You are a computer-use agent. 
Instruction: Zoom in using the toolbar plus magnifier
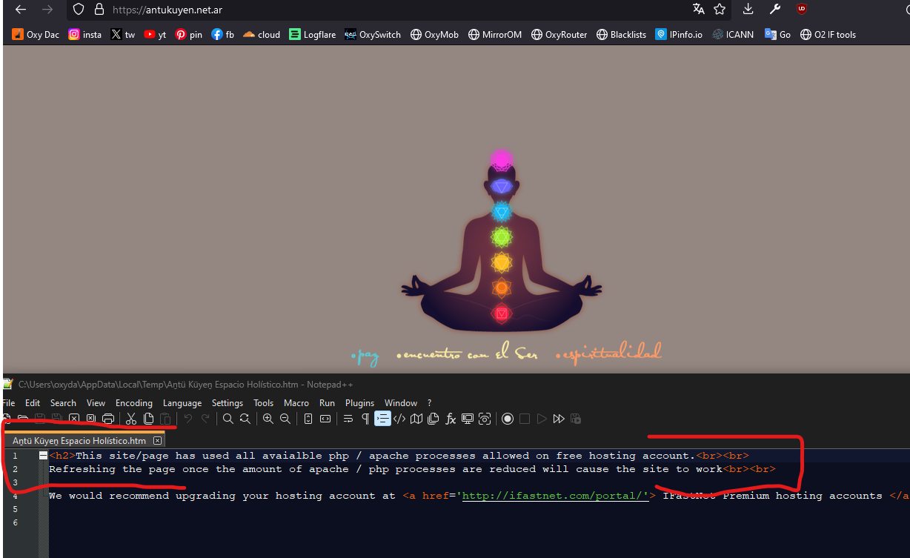[x=268, y=419]
